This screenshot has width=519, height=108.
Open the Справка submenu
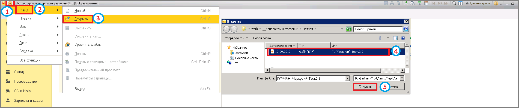35,51
